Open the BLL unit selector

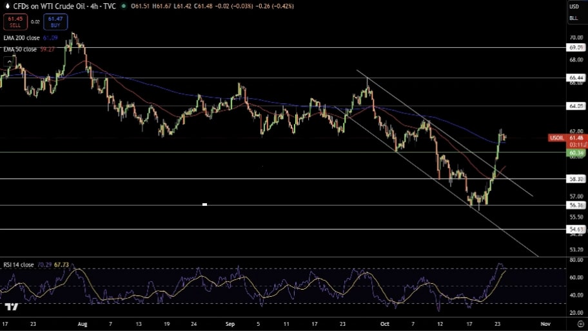pyautogui.click(x=573, y=18)
